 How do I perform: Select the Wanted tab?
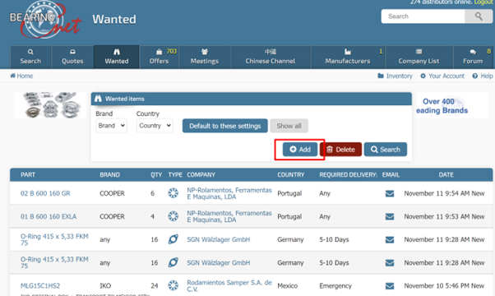tap(117, 57)
